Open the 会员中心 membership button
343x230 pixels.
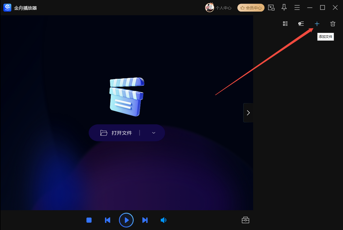point(251,8)
